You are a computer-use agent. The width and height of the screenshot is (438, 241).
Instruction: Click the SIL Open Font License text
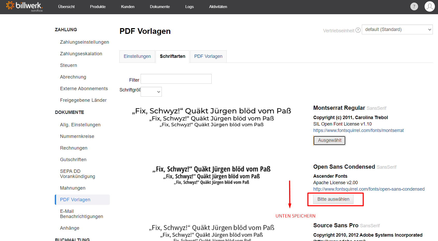coord(342,124)
